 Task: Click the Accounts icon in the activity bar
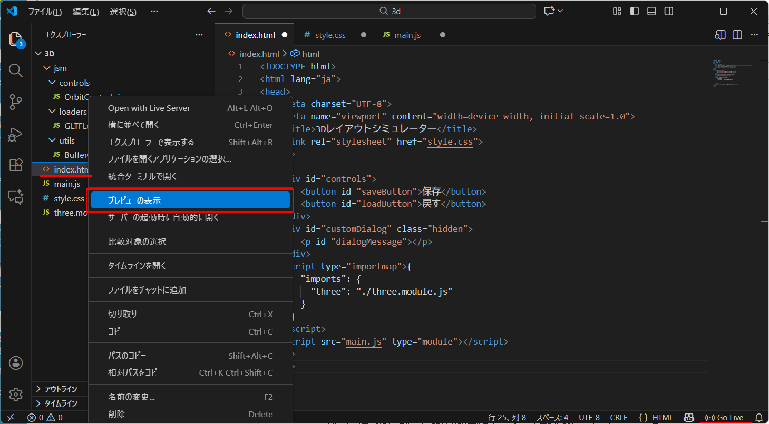[x=15, y=362]
